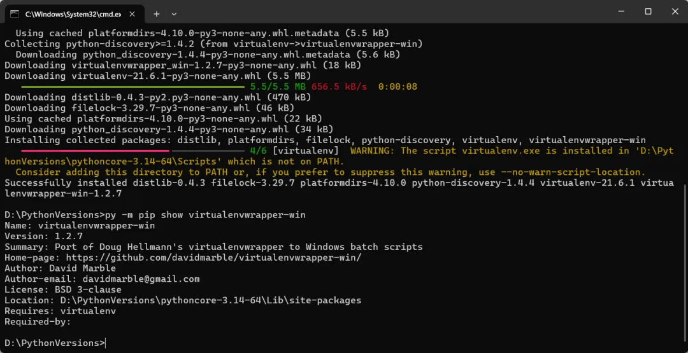
Task: Click the vertical scrollbar thumb
Action: 685,265
